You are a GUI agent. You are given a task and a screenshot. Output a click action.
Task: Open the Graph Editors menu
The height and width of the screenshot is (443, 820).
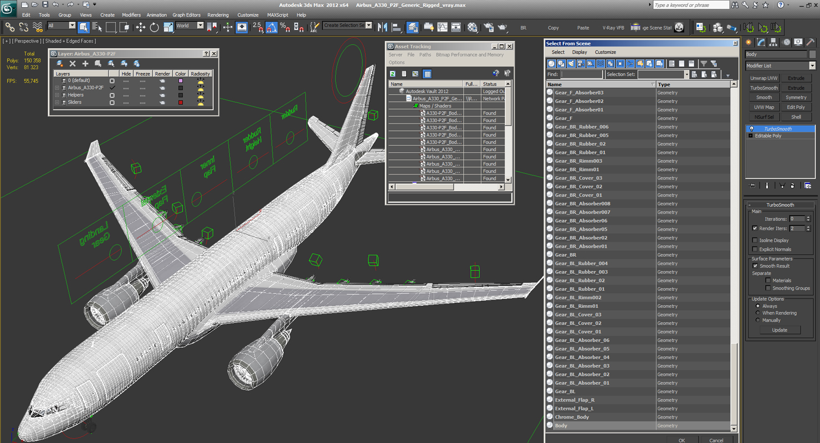tap(187, 15)
